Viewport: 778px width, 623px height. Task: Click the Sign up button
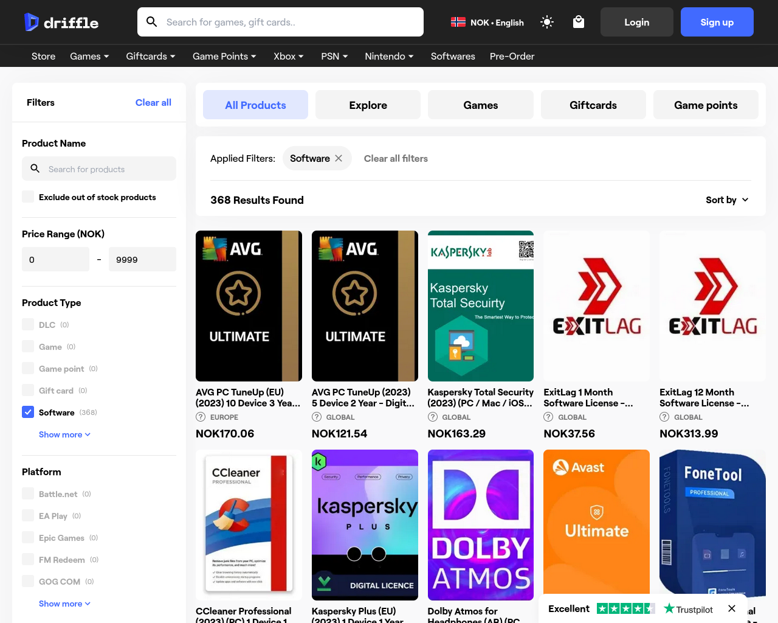click(x=717, y=22)
